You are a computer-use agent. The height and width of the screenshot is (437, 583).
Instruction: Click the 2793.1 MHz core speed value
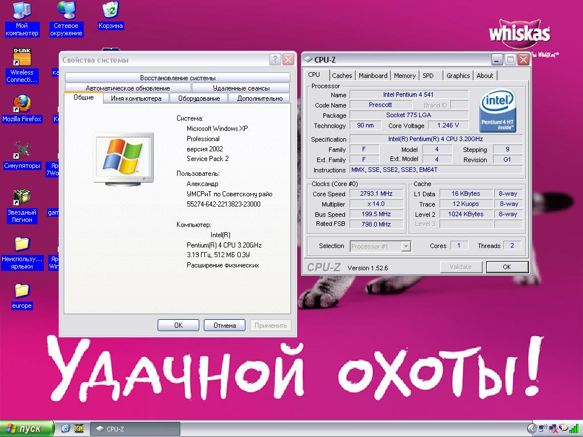click(376, 193)
